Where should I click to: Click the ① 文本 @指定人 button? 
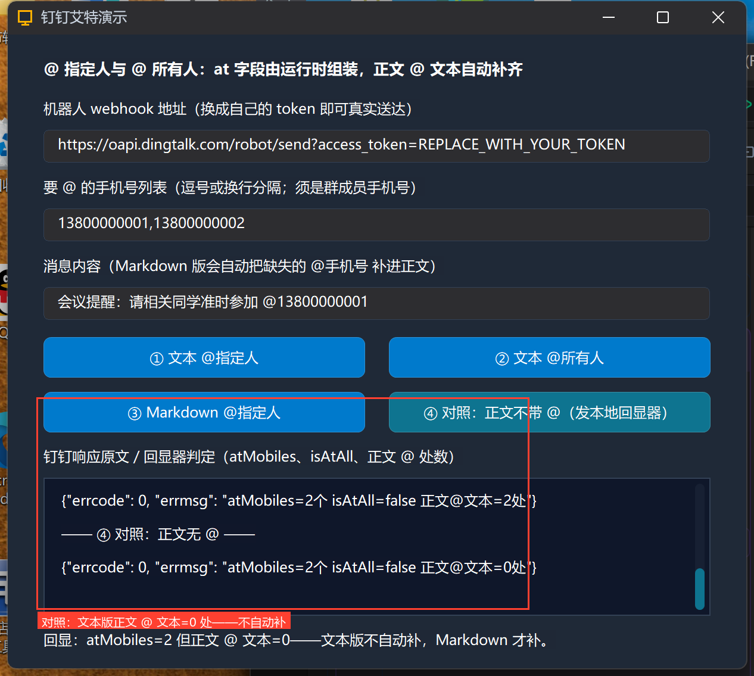point(204,357)
